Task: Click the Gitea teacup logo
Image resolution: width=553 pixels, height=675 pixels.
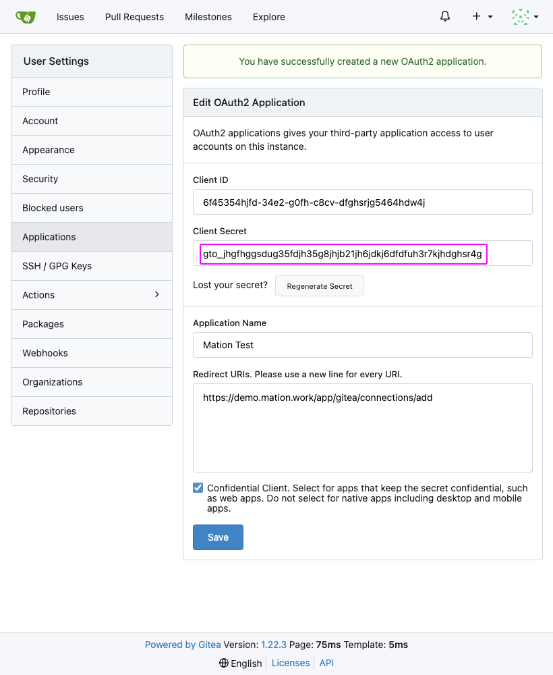Action: coord(26,17)
